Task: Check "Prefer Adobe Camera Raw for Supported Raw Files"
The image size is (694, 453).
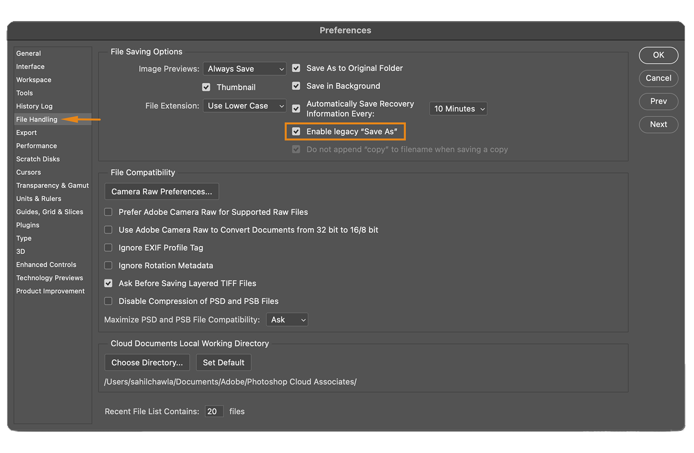Action: click(x=108, y=212)
